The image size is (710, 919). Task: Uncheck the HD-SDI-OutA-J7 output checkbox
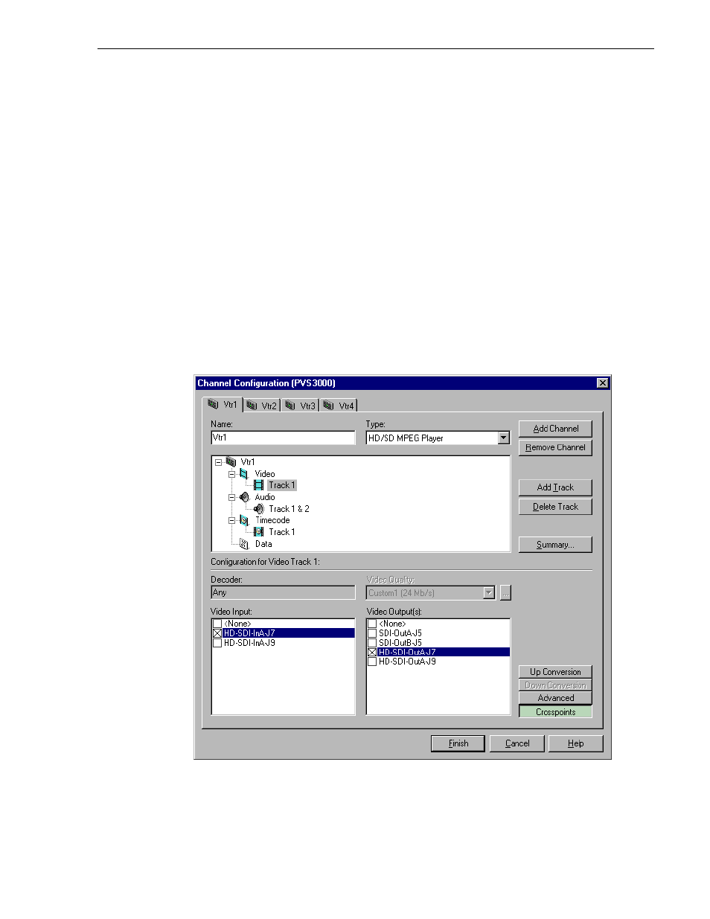[x=372, y=652]
